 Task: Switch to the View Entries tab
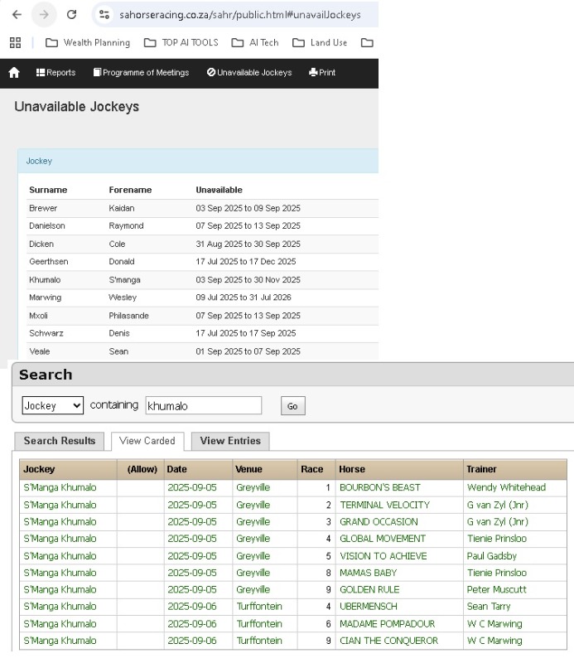point(230,441)
